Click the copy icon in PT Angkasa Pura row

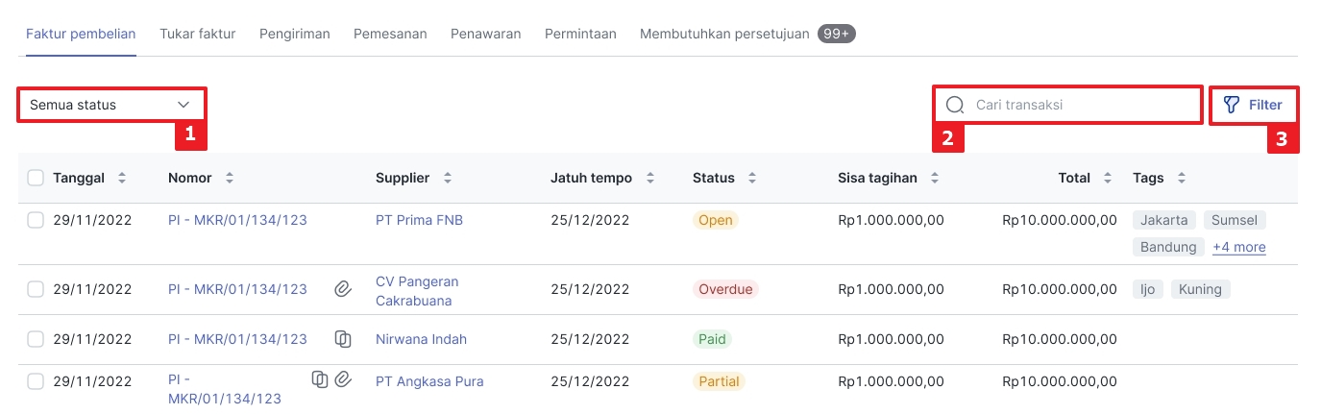point(320,379)
